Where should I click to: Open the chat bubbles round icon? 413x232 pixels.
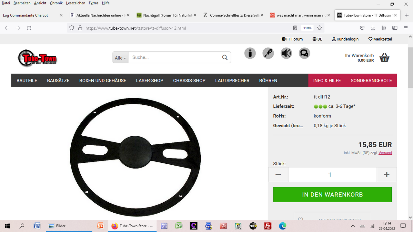click(x=304, y=53)
